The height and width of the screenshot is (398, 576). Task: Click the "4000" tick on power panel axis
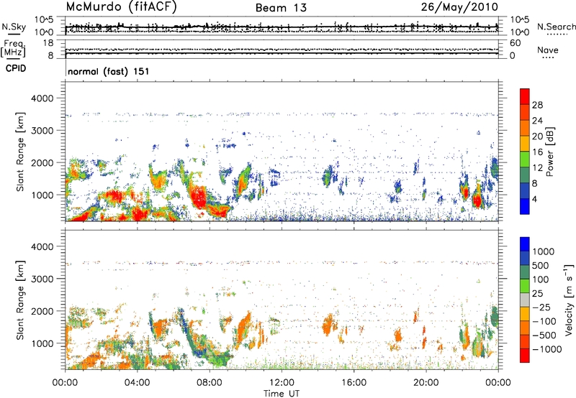click(x=42, y=98)
